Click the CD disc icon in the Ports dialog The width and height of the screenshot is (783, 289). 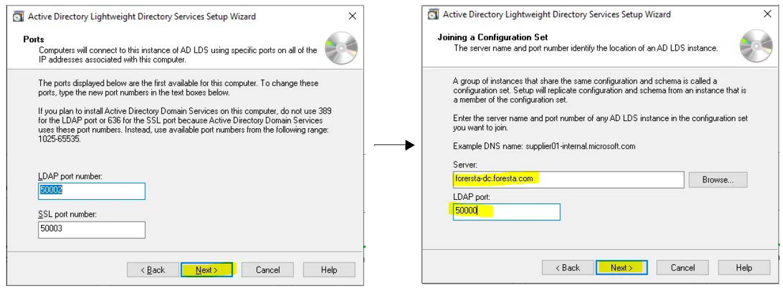(341, 48)
